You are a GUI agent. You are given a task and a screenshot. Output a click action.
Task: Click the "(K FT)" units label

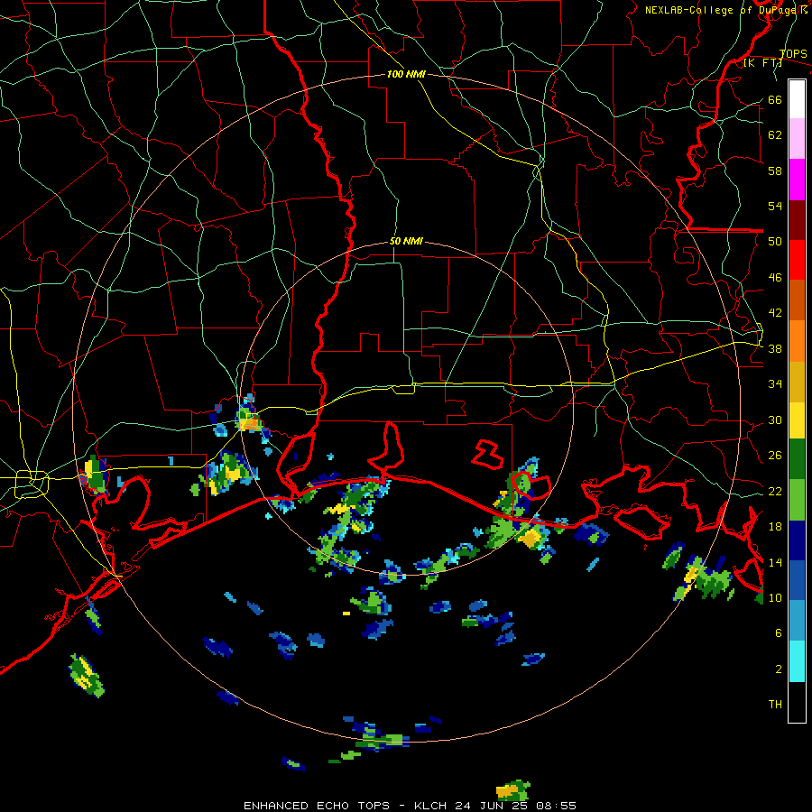(x=762, y=63)
